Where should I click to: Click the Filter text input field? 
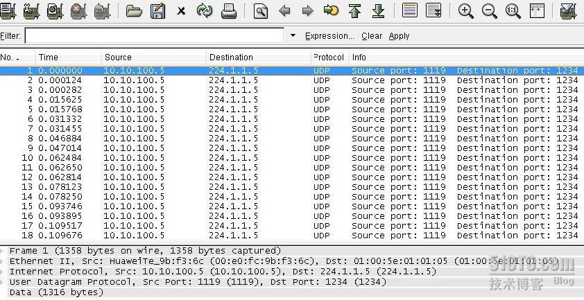(x=154, y=36)
